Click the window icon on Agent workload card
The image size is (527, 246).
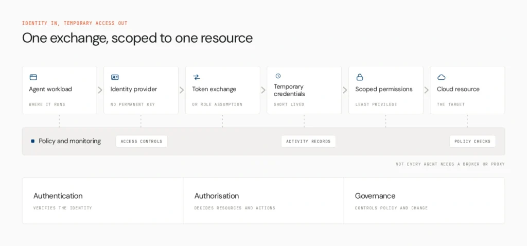click(33, 77)
